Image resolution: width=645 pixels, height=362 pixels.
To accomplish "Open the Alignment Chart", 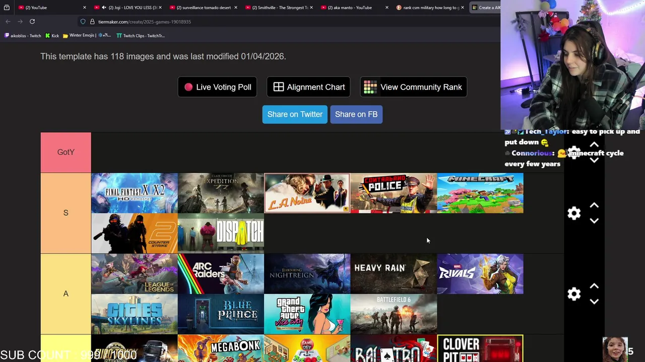I will 308,87.
